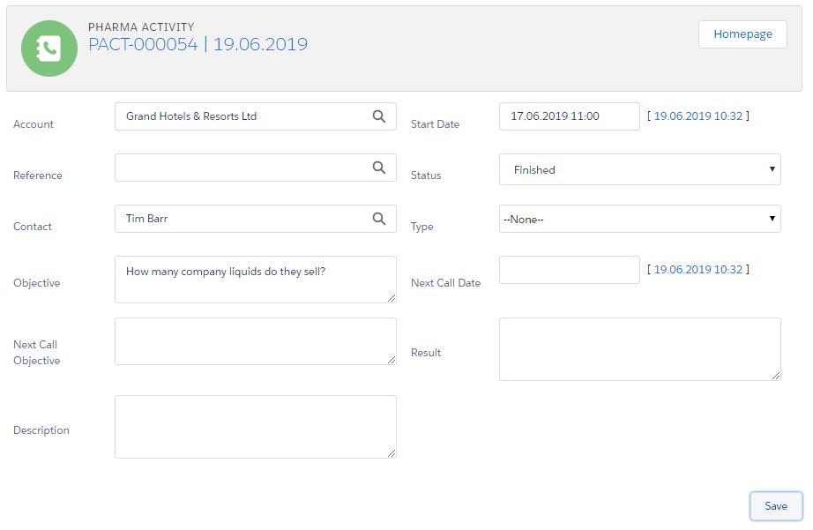Open the PACT-000054 record title link
Viewport: 813px width, 530px height.
tap(143, 44)
